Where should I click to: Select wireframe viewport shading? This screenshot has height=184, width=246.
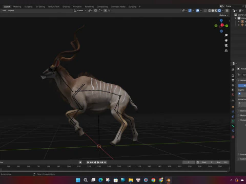[x=210, y=11]
